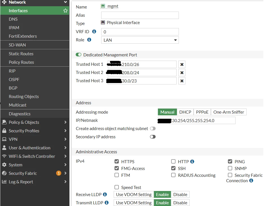
Task: Click the mgmt interface icon
Action: (103, 6)
